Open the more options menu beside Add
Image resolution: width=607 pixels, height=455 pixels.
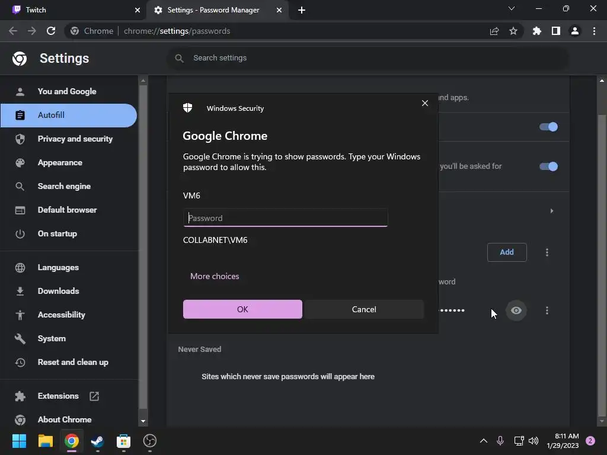[547, 252]
